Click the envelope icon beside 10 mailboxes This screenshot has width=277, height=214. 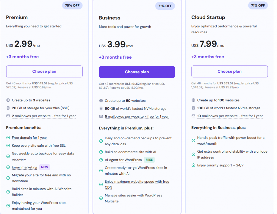[193, 116]
